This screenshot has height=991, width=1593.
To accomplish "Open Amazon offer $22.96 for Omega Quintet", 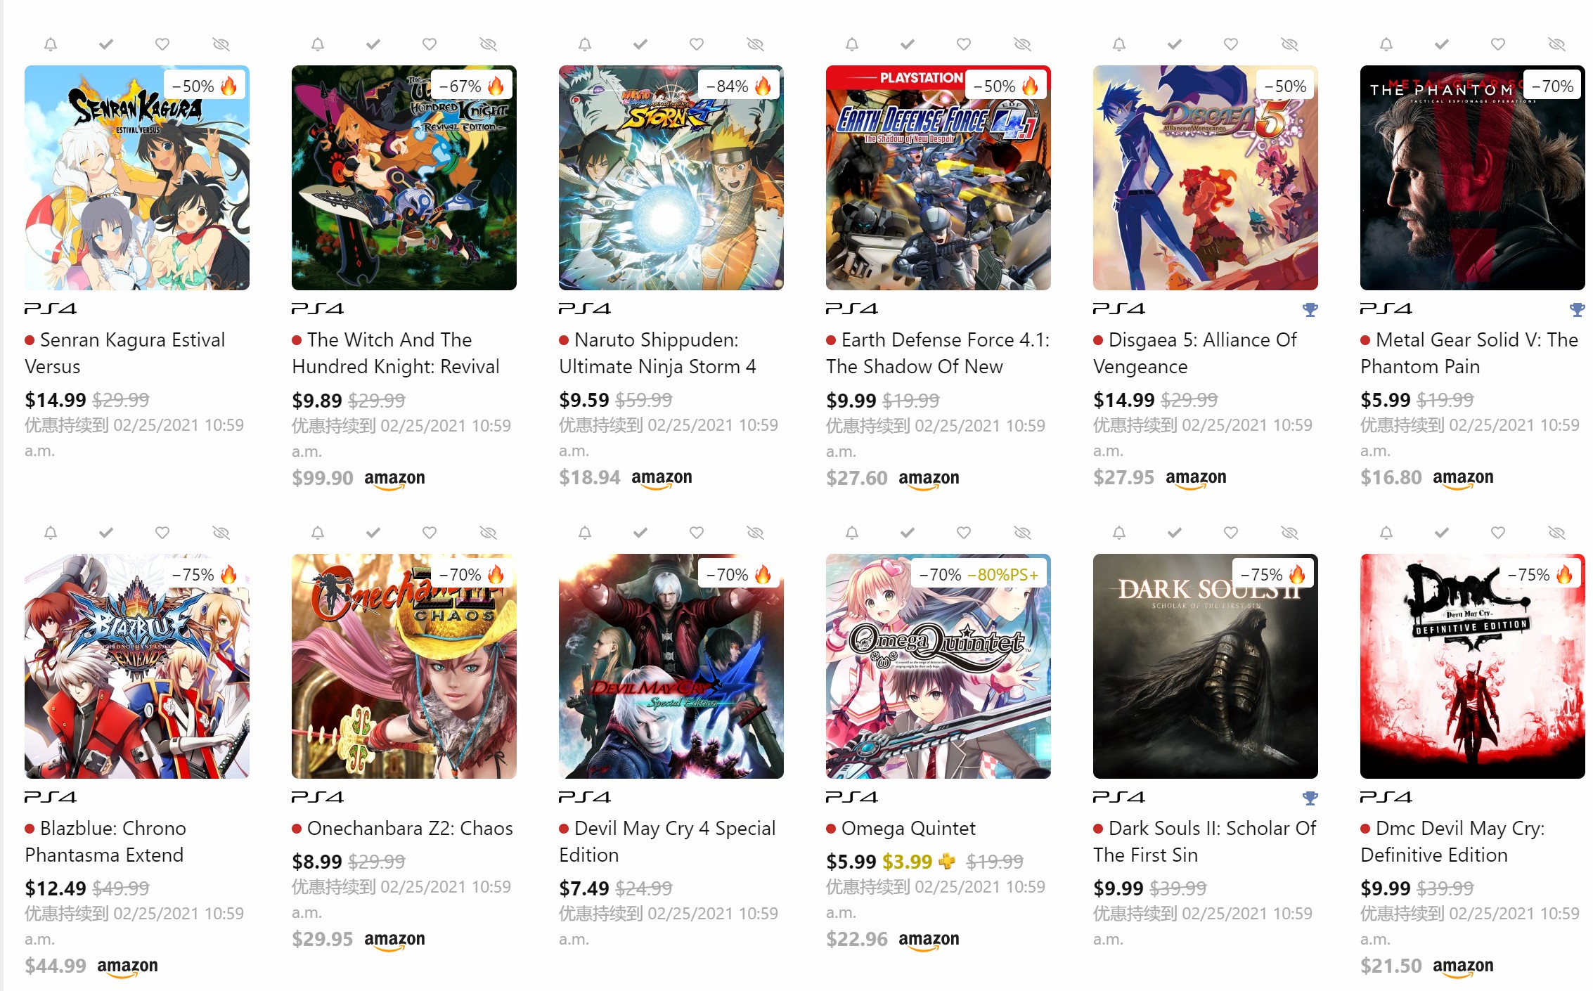I will [x=893, y=939].
